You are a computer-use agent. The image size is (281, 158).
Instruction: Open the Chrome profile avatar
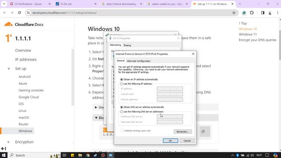270,13
